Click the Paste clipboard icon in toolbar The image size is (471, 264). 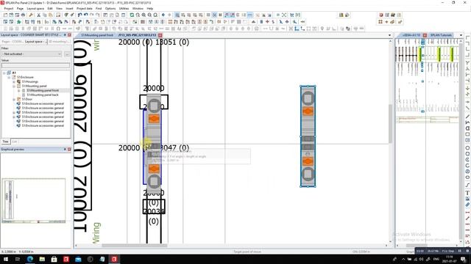coord(50,15)
